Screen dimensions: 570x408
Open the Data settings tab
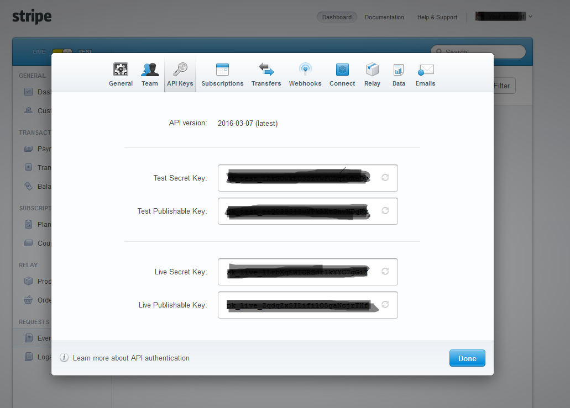pos(399,75)
